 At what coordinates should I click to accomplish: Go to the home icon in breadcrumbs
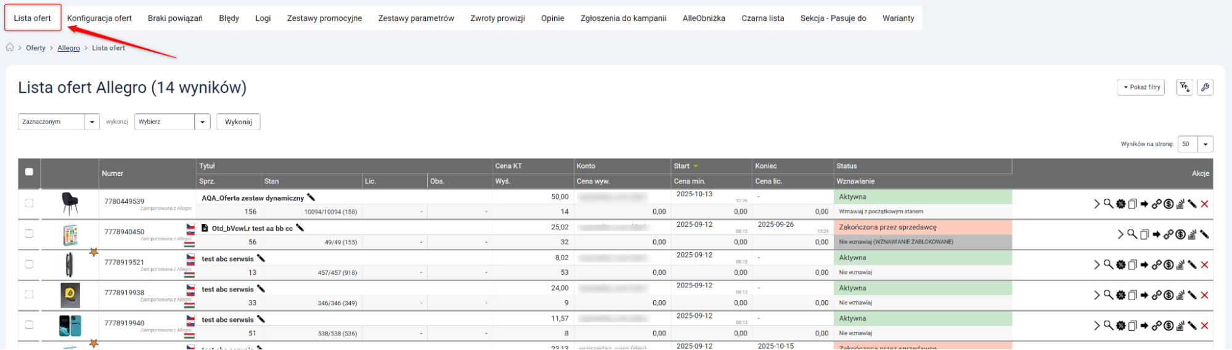coord(10,47)
